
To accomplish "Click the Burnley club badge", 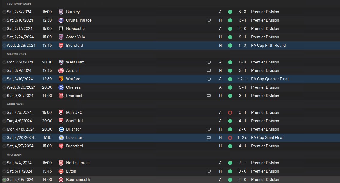I will coord(61,12).
